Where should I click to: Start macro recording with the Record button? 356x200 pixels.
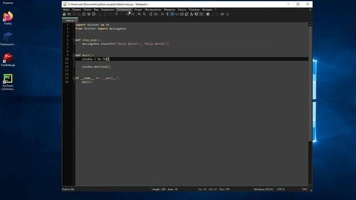click(207, 14)
